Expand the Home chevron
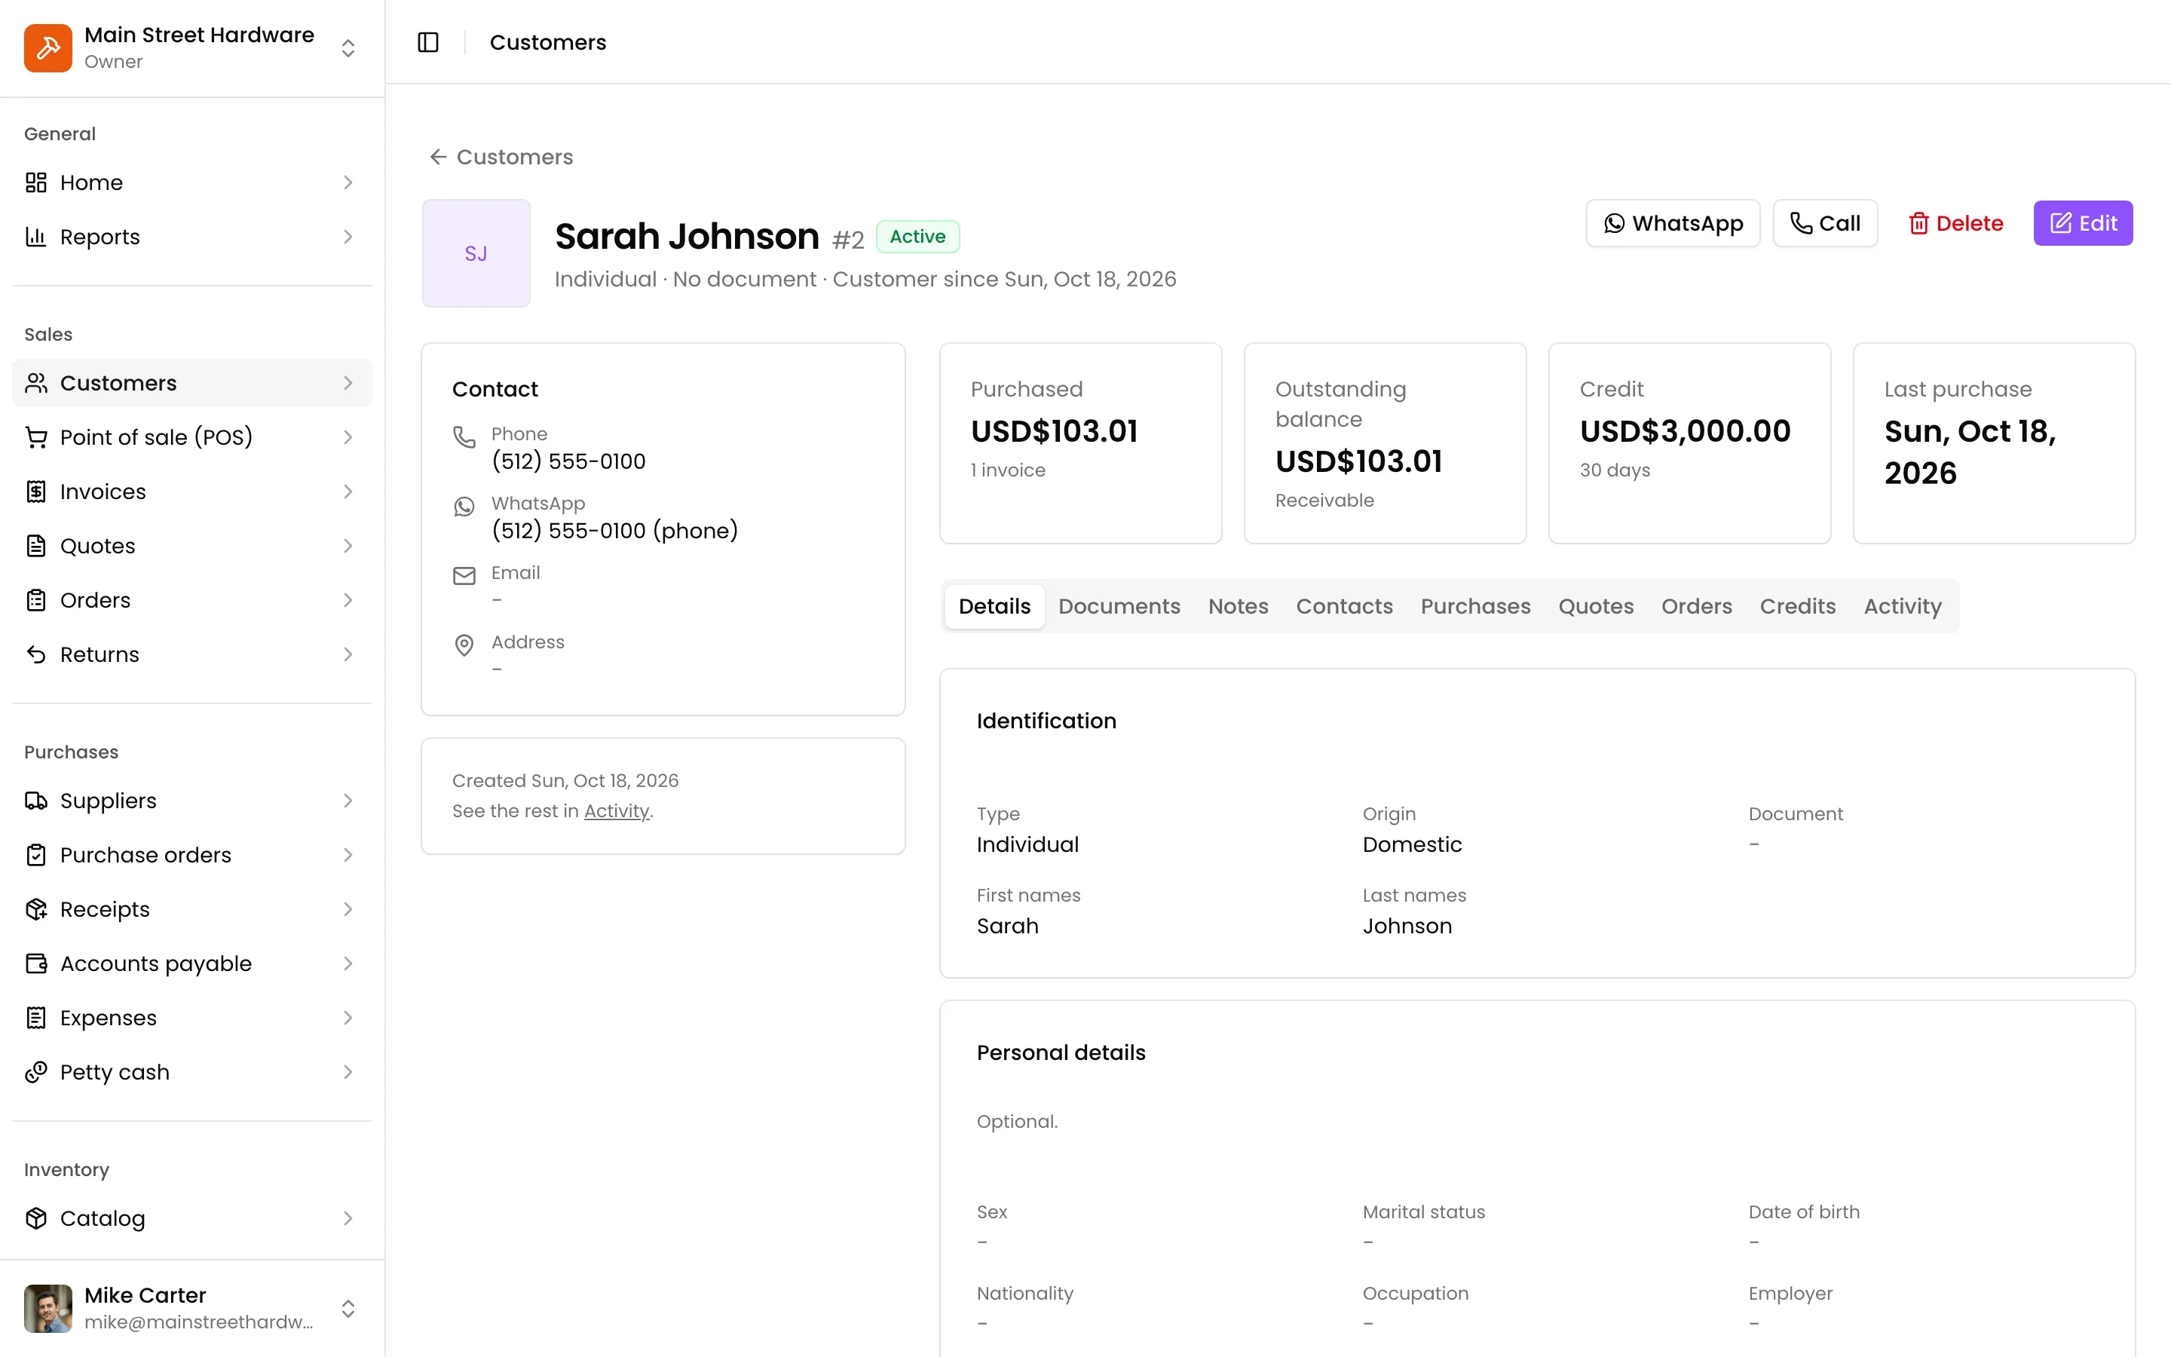 coord(348,182)
